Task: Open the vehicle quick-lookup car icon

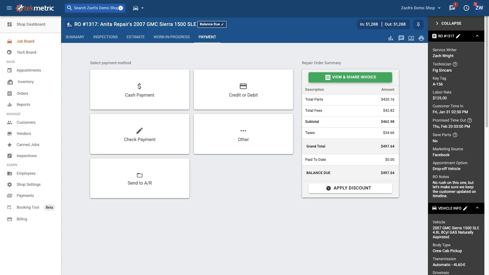Action: (135, 8)
